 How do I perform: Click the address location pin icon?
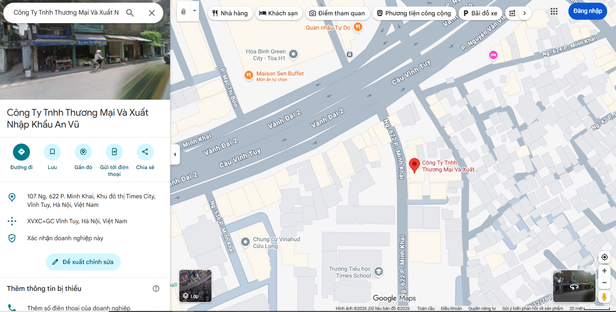tap(12, 197)
